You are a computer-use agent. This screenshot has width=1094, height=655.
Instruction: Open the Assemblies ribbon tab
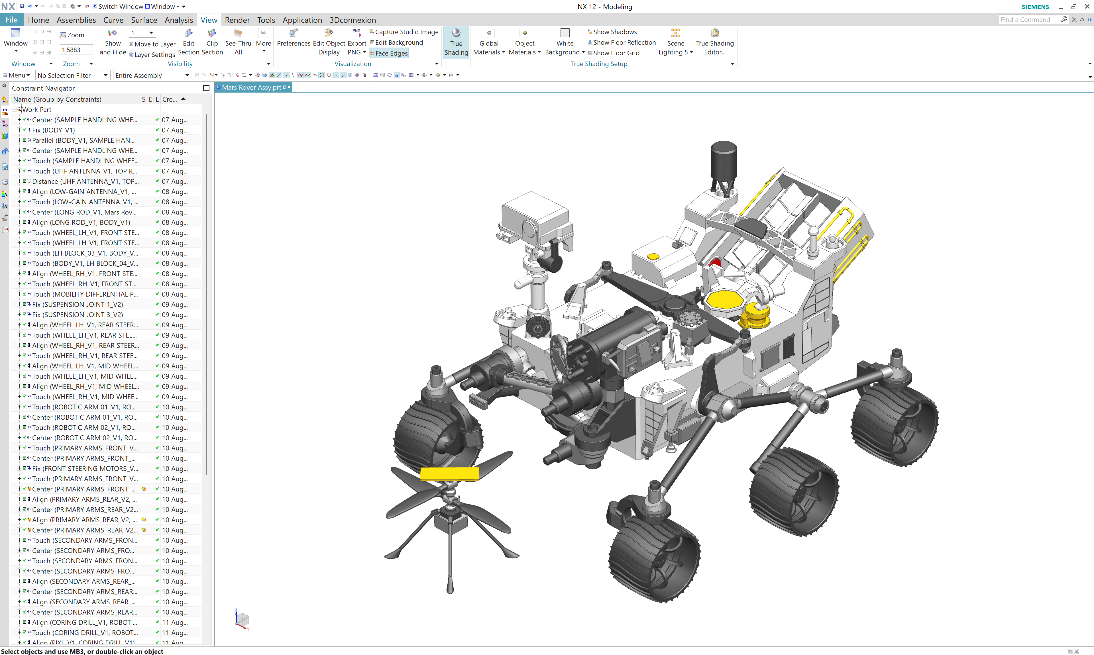tap(76, 19)
